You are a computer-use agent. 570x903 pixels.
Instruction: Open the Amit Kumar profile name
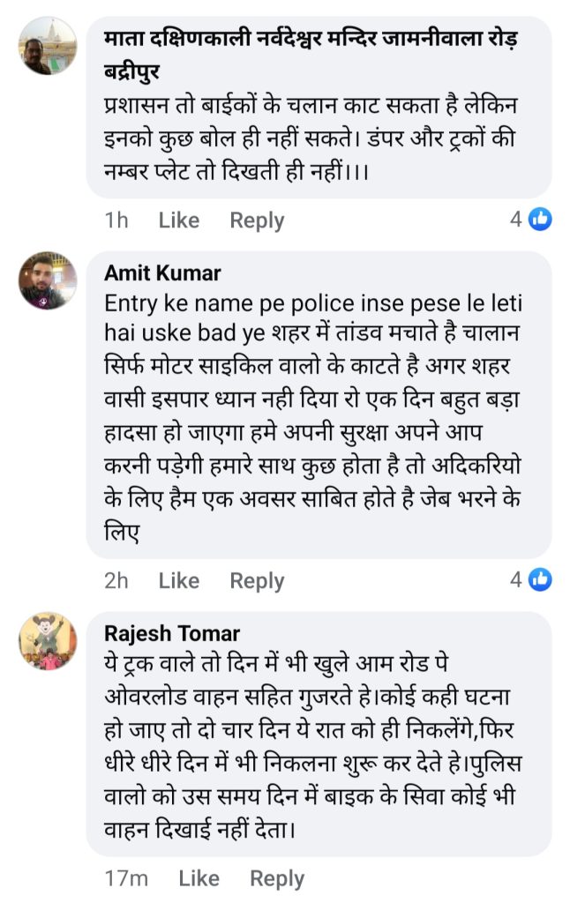(x=162, y=272)
